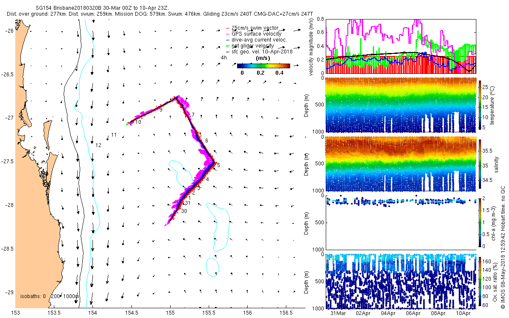Click latitude tick "-29" on map axis
This screenshot has height=318, width=509.
pos(9,292)
